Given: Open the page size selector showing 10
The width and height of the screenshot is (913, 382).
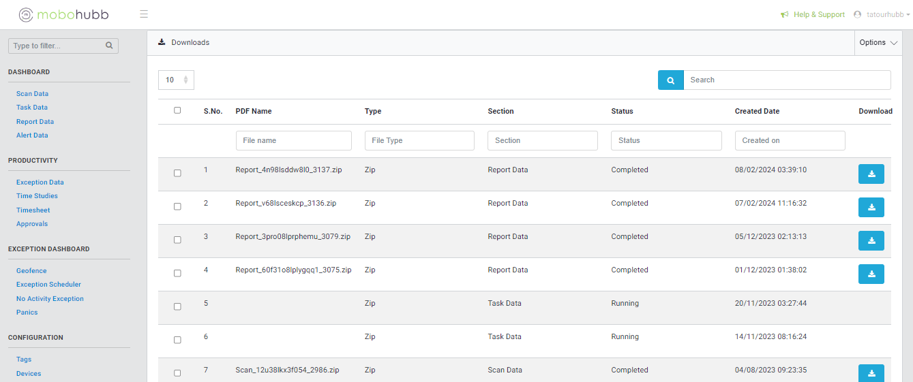Looking at the screenshot, I should click(x=176, y=80).
